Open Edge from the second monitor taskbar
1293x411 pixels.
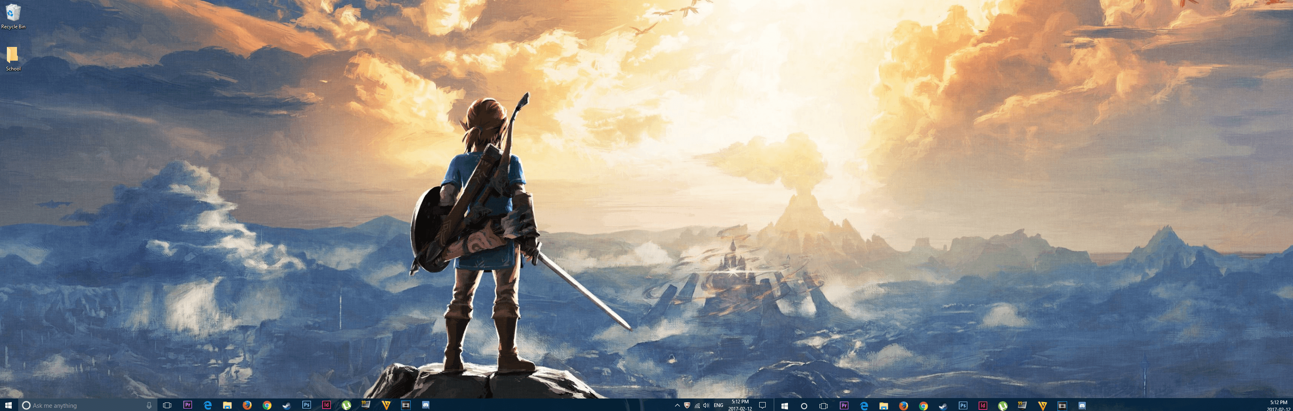tap(864, 405)
